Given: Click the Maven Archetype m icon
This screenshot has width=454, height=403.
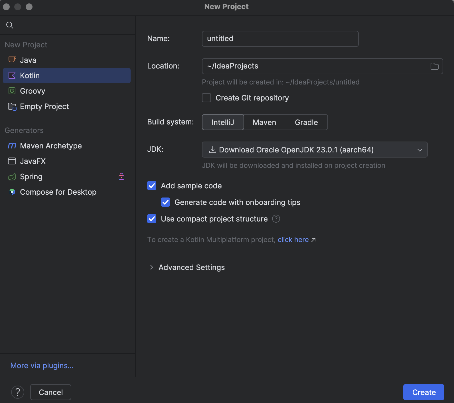Looking at the screenshot, I should [x=12, y=146].
